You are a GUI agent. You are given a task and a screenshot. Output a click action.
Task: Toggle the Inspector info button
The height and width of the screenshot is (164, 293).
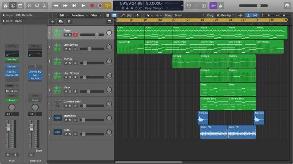[13, 6]
